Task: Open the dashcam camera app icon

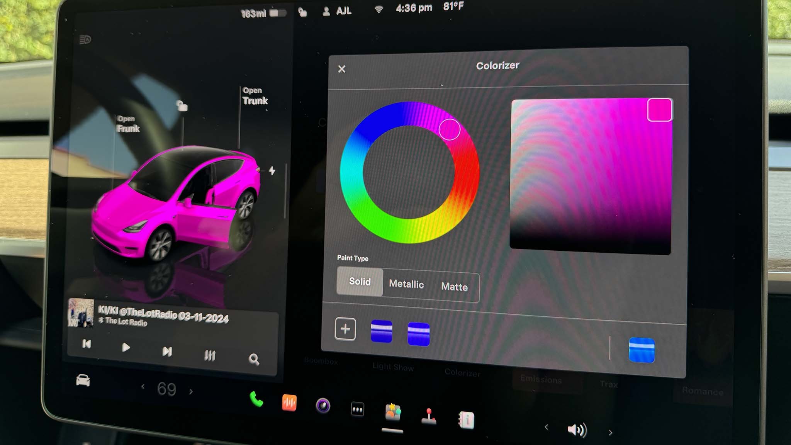Action: 323,406
